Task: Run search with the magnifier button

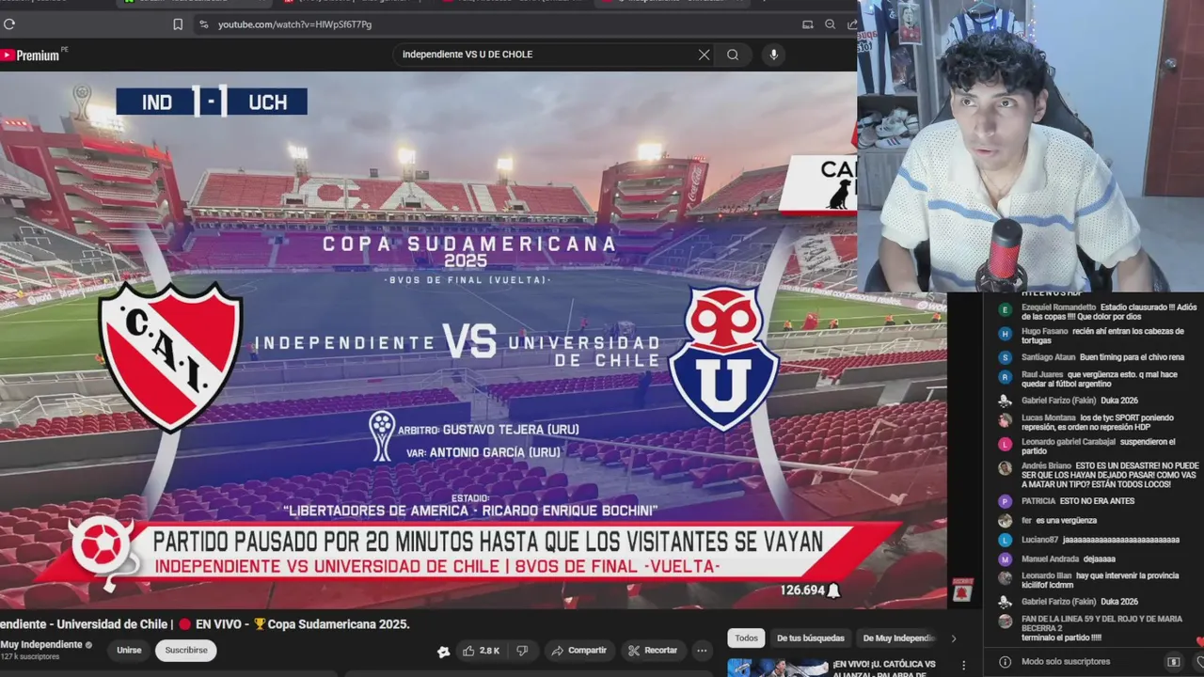Action: point(733,55)
